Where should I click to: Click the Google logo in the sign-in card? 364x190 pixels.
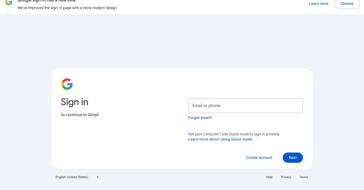tap(67, 84)
